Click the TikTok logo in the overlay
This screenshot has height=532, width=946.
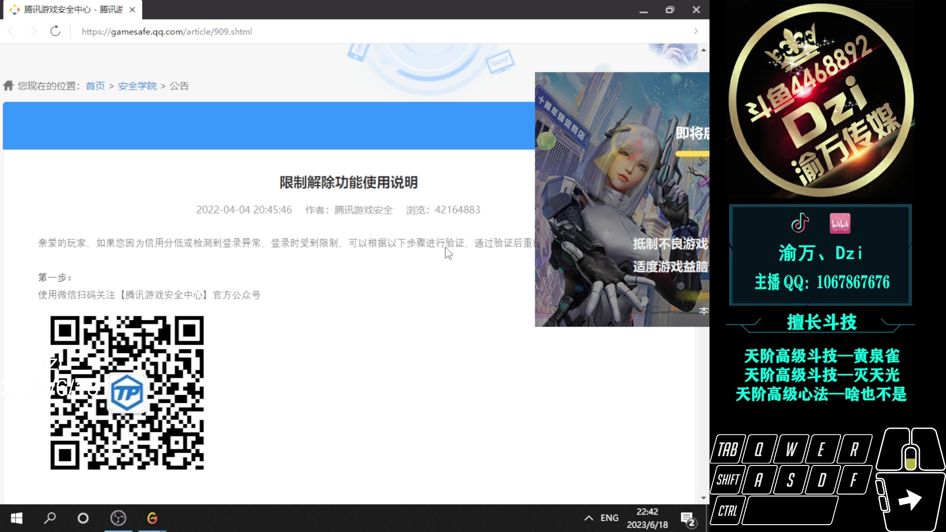coord(800,223)
